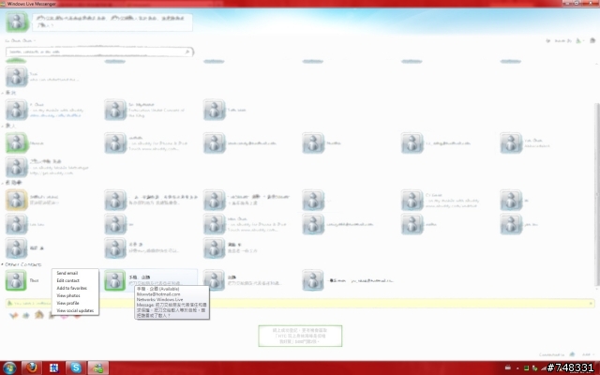600x375 pixels.
Task: Open the Windows Start menu
Action: [x=9, y=367]
